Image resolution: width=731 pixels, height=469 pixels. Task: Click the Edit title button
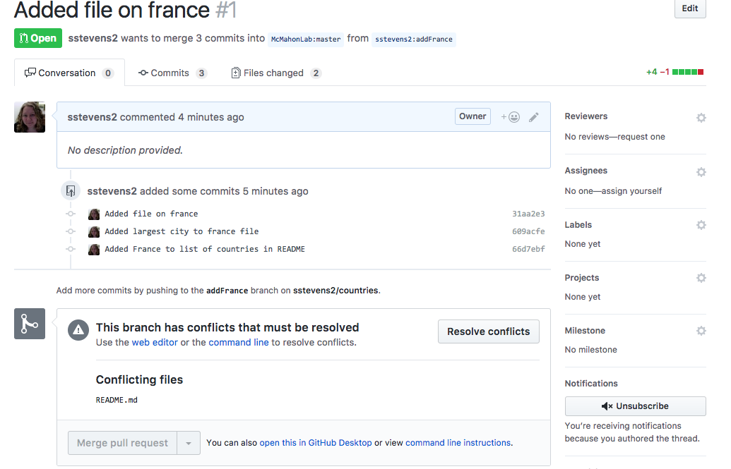tap(690, 8)
